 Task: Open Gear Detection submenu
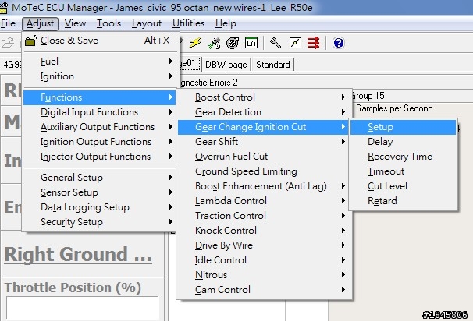point(264,111)
